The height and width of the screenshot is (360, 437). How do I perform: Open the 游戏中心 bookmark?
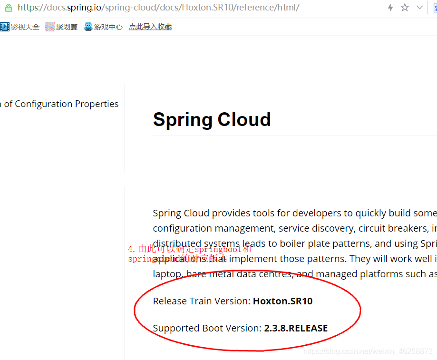[x=107, y=27]
